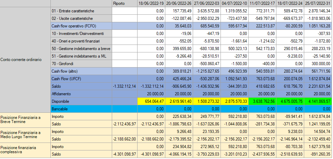Click column header 27/06/2022-03

coord(207,3)
